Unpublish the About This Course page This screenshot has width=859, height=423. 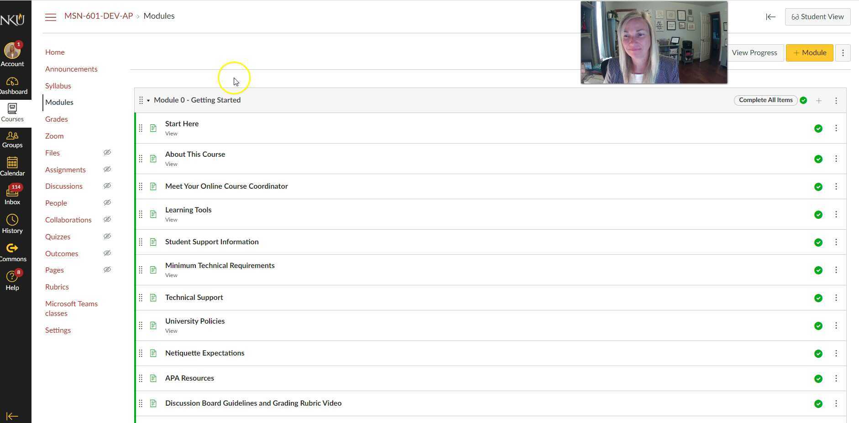[x=818, y=159]
